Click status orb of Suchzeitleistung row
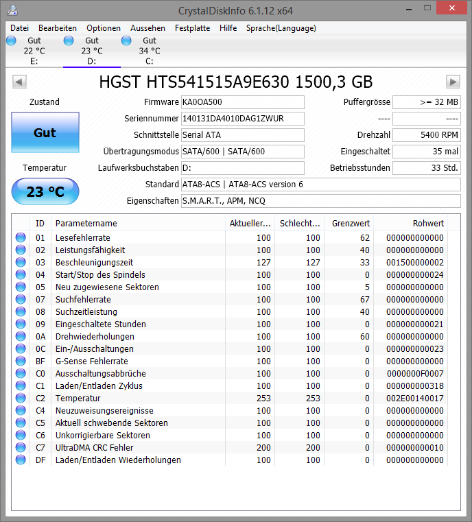Image resolution: width=472 pixels, height=522 pixels. pyautogui.click(x=21, y=311)
